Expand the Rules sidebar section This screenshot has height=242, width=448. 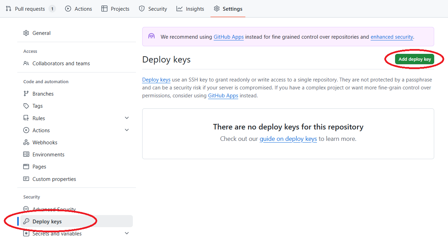pyautogui.click(x=127, y=118)
